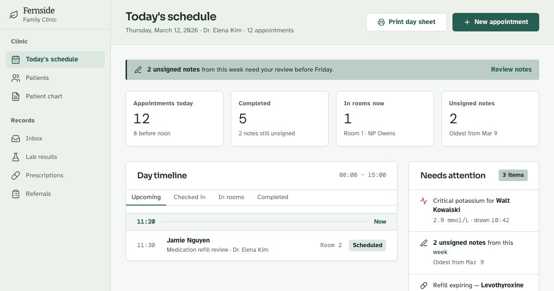The image size is (554, 291).
Task: Open Jamie Nguyen's 11:30 appointment
Action: coord(261,245)
